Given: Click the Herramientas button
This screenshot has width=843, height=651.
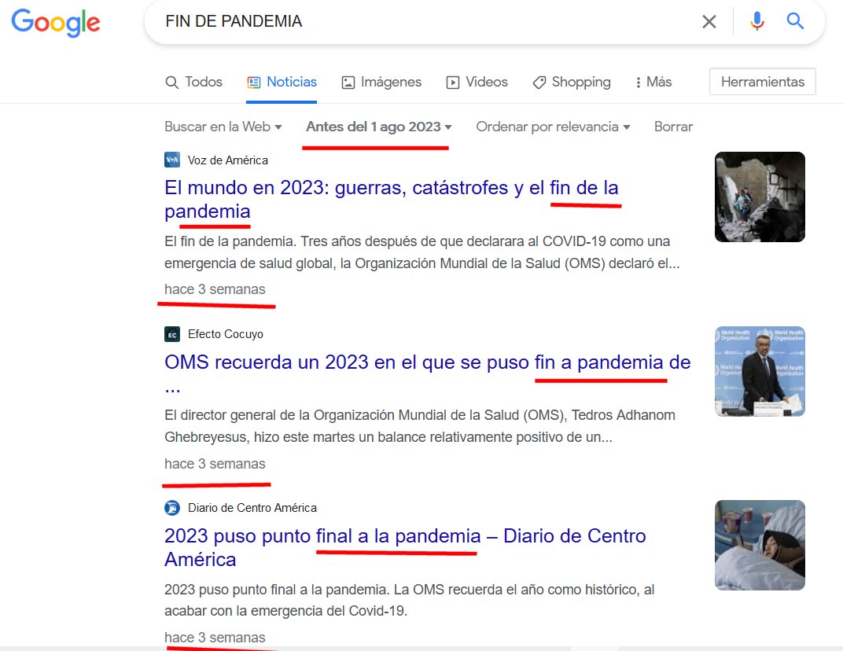Looking at the screenshot, I should coord(762,82).
